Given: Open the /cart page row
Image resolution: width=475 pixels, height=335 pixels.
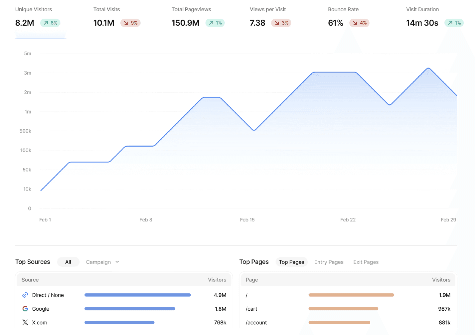Looking at the screenshot, I should pos(251,309).
